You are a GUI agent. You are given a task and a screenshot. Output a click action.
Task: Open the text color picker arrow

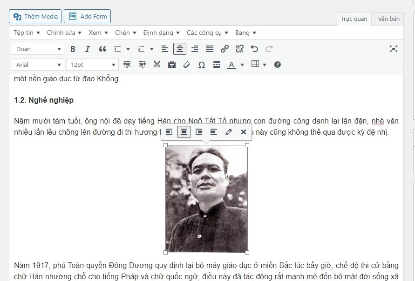pos(242,65)
